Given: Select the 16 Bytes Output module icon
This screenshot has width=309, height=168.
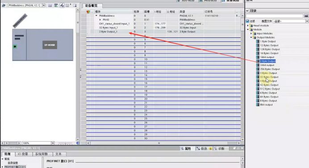Looking at the screenshot, I should (x=258, y=53).
